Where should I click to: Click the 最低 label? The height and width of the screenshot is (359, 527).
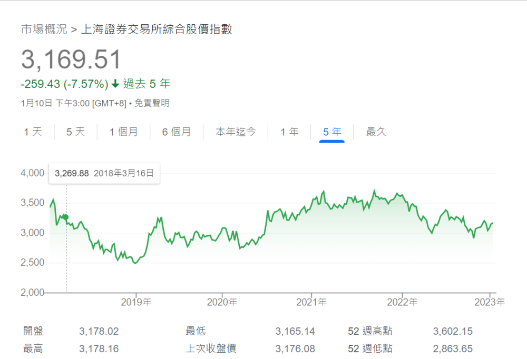point(196,331)
